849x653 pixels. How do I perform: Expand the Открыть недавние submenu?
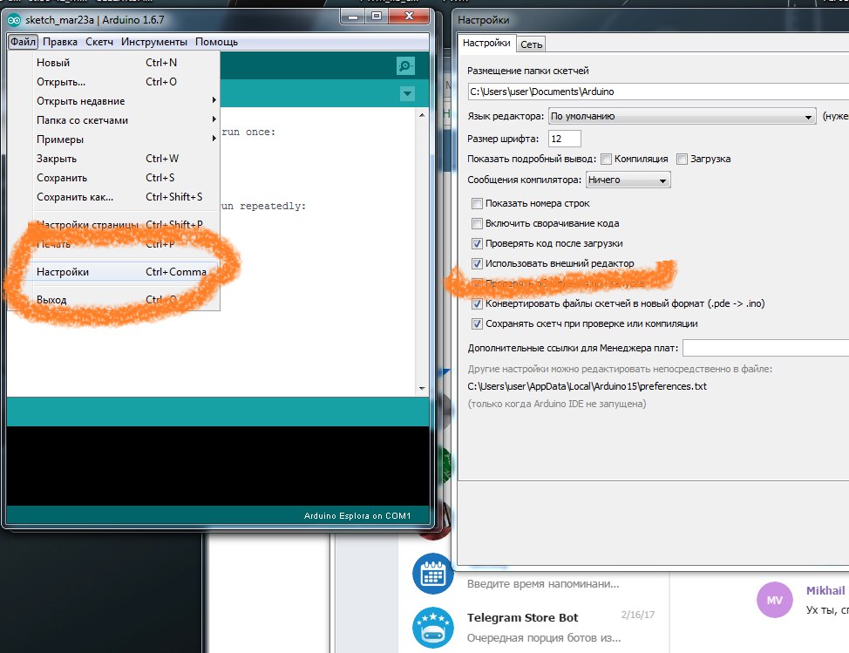113,101
